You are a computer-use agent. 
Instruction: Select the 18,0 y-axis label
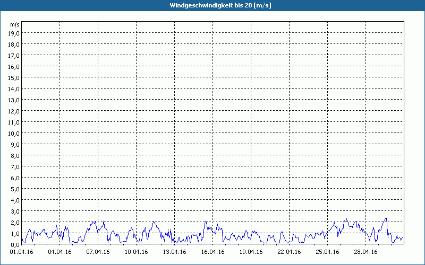click(x=14, y=45)
